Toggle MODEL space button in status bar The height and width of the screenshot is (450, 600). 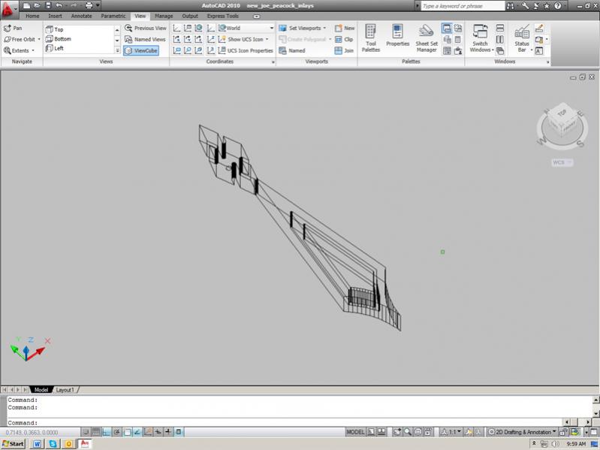coord(355,432)
